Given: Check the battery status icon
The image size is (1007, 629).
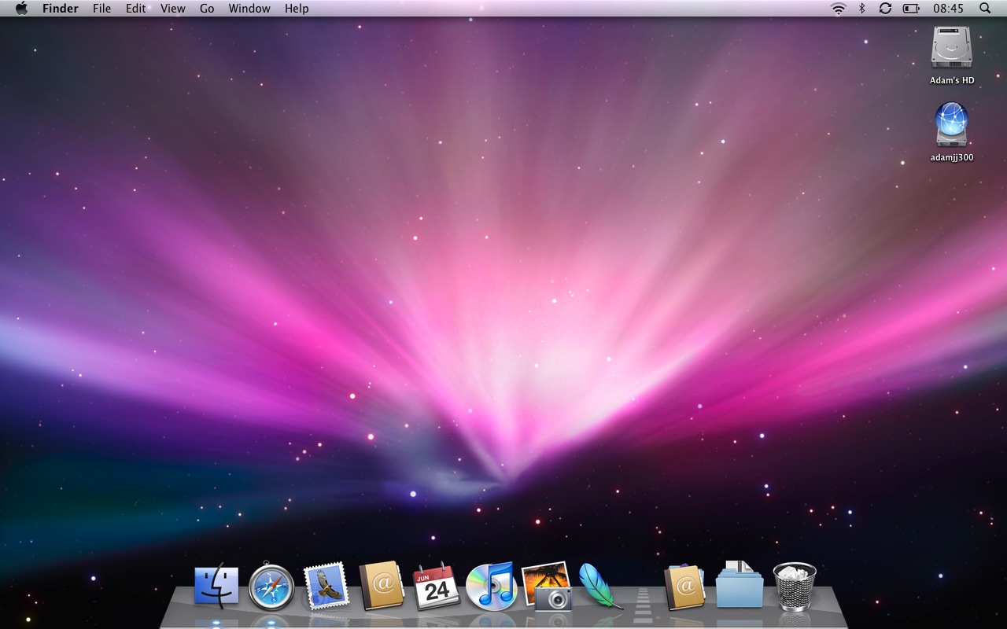Looking at the screenshot, I should tap(911, 9).
